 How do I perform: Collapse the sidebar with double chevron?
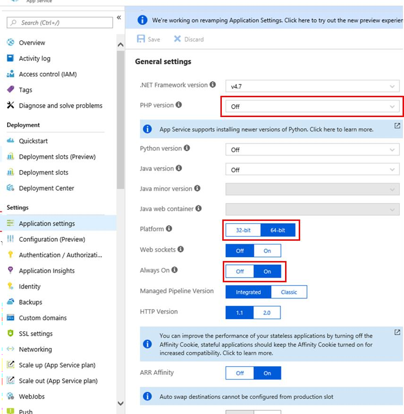pyautogui.click(x=119, y=17)
